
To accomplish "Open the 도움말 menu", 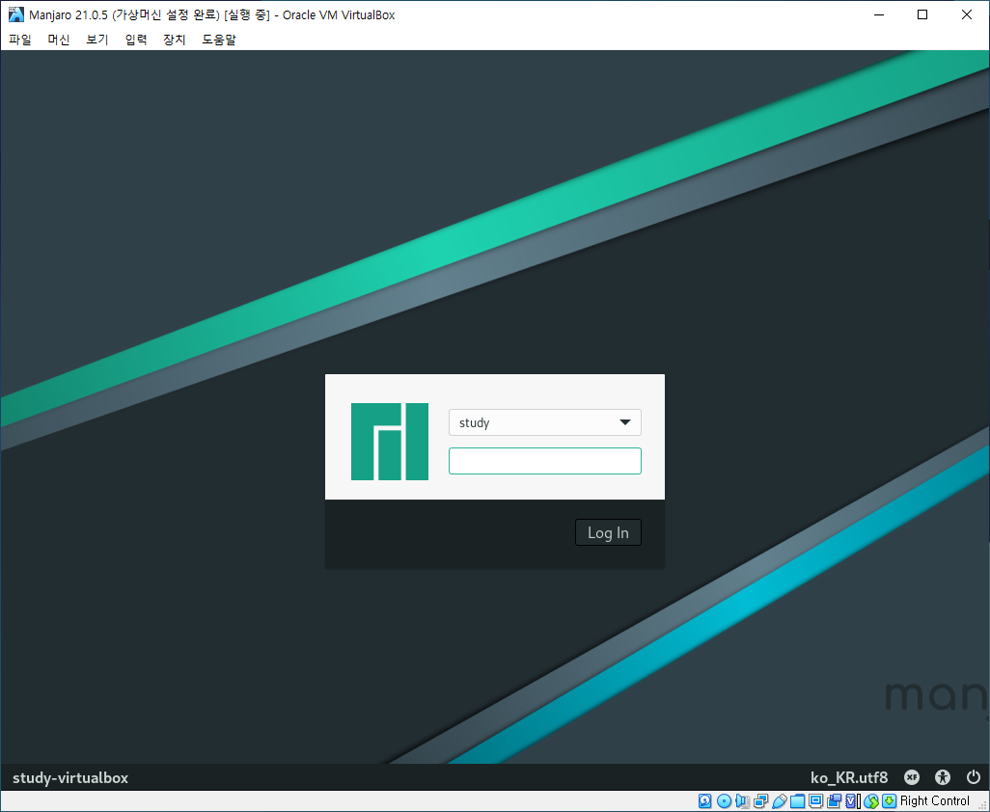I will (x=218, y=40).
